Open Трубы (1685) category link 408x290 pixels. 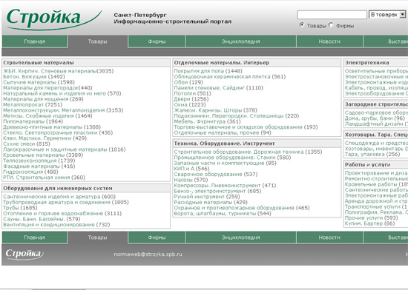pyautogui.click(x=20, y=208)
